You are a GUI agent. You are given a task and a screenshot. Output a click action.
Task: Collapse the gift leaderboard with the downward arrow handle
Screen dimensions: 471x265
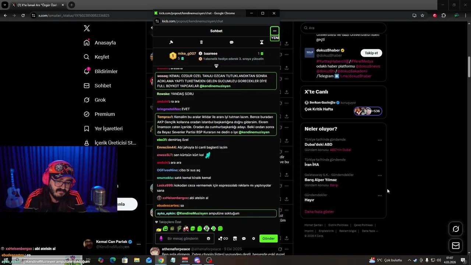tap(216, 66)
